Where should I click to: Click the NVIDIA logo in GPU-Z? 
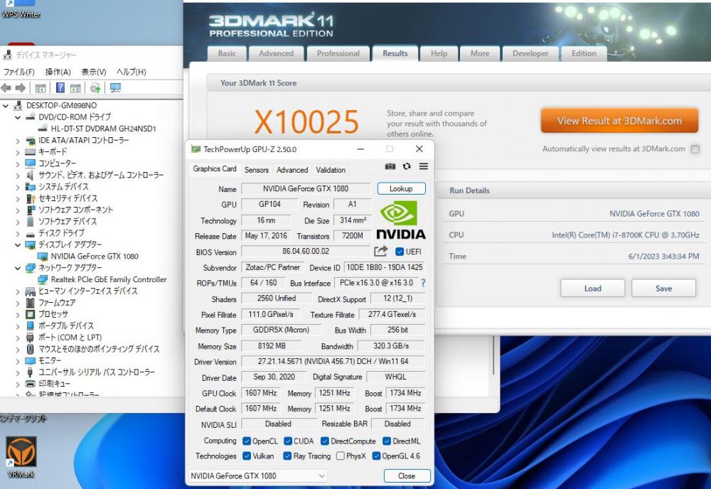pyautogui.click(x=401, y=220)
